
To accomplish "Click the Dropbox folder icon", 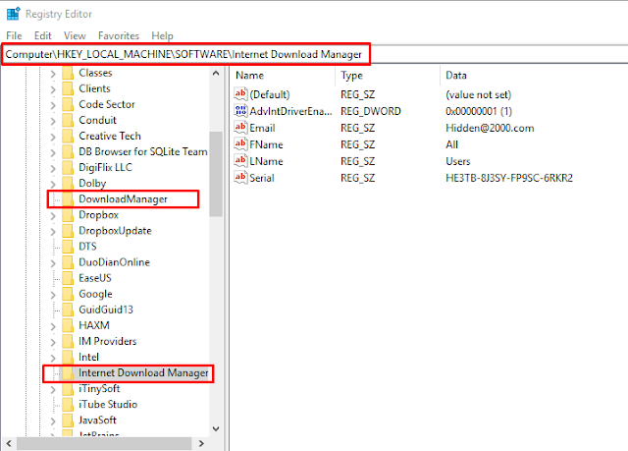I will [68, 215].
